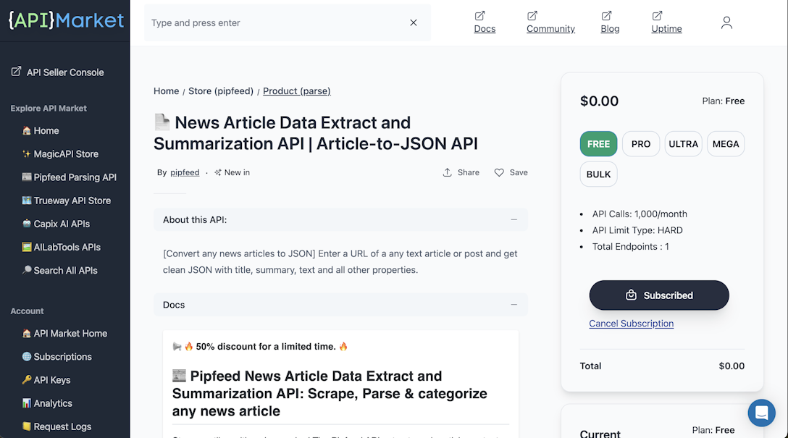Screen dimensions: 788x438
Task: Click the $0.00 price heading
Action: pyautogui.click(x=599, y=101)
